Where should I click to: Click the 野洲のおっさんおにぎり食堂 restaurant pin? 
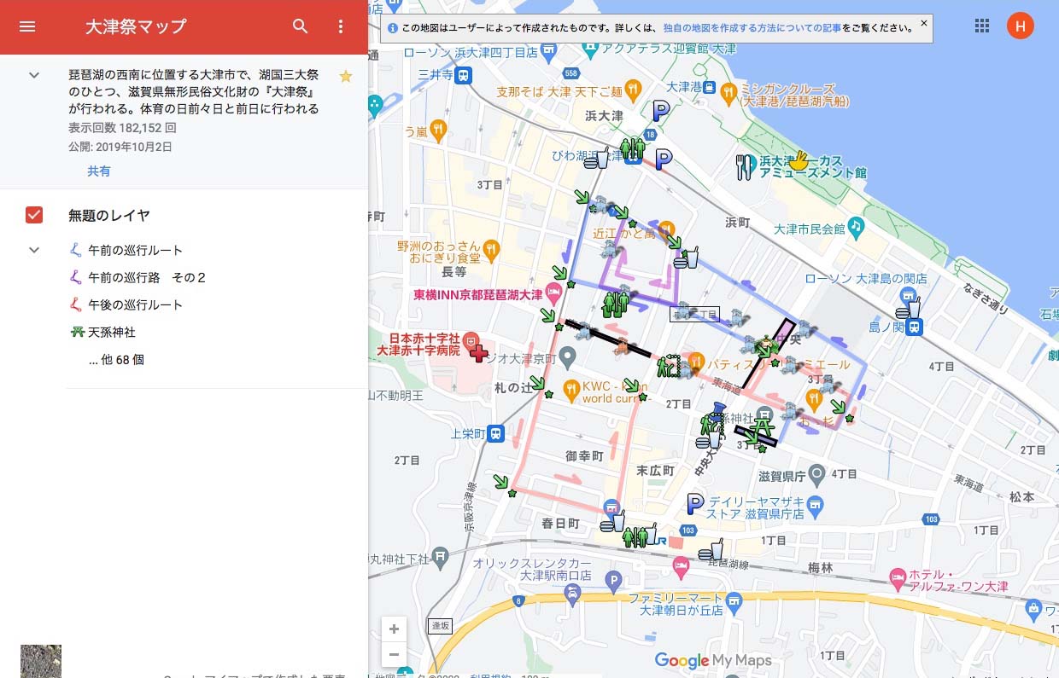(x=491, y=249)
